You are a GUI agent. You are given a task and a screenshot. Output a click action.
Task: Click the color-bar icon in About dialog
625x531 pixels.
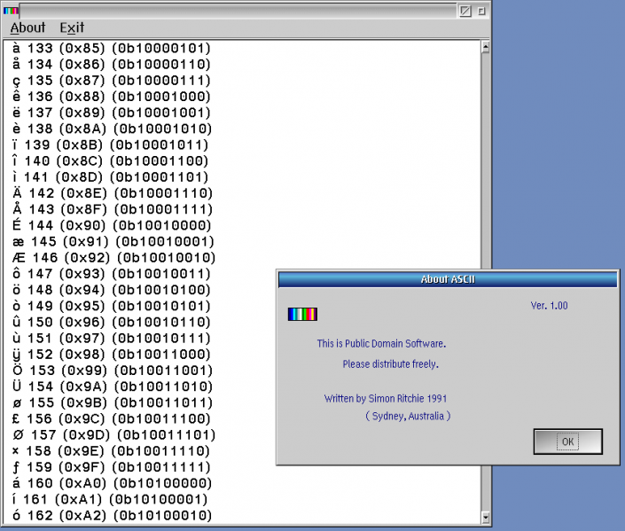point(302,314)
